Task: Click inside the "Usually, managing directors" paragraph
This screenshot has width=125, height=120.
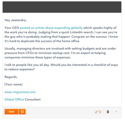Action: coord(60,53)
